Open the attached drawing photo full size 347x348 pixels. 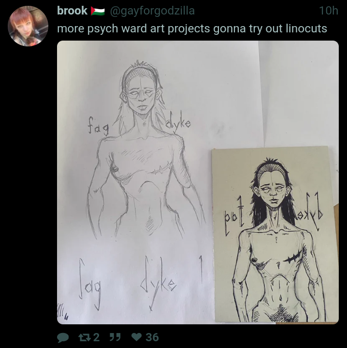tap(198, 182)
